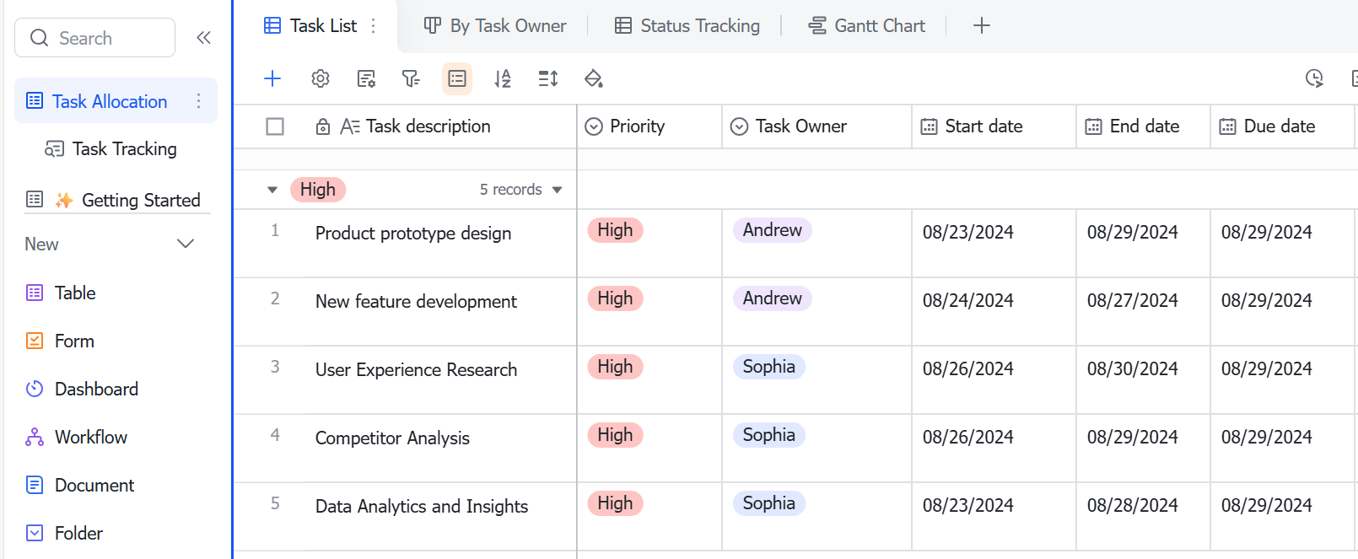Click the Dashboard sidebar icon
1358x559 pixels.
pos(35,389)
